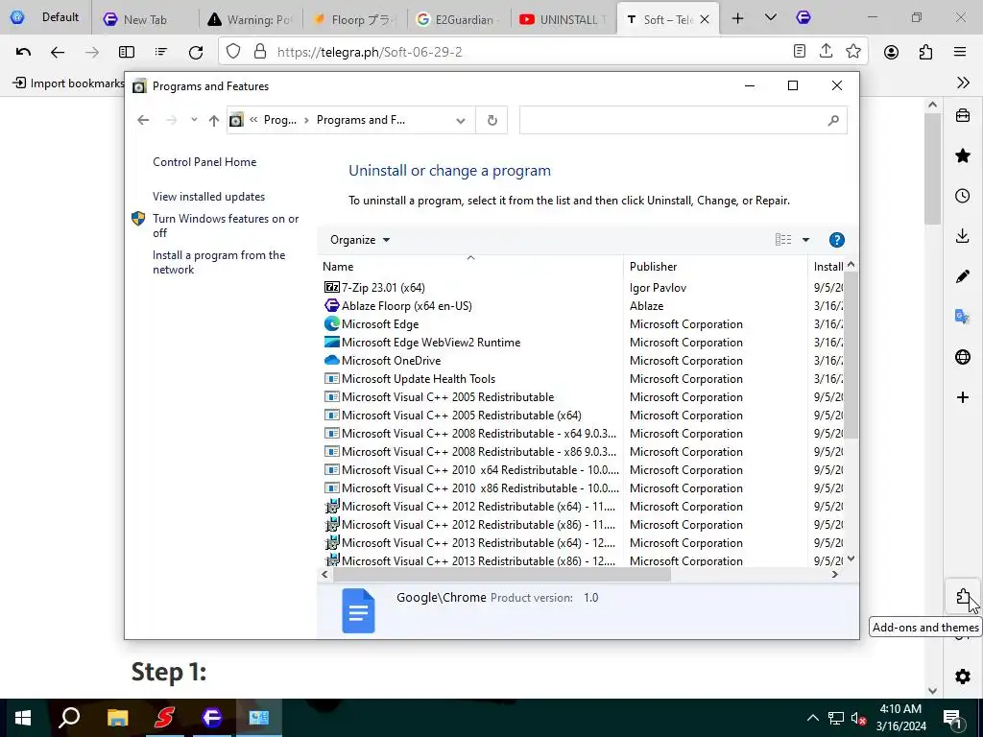
Task: Open the globe web panel in sidebar
Action: click(962, 357)
